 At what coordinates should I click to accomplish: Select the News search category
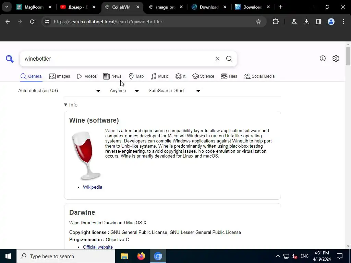(x=112, y=76)
